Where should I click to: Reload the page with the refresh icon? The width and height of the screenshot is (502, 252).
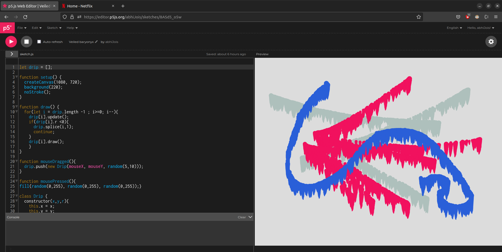25,17
